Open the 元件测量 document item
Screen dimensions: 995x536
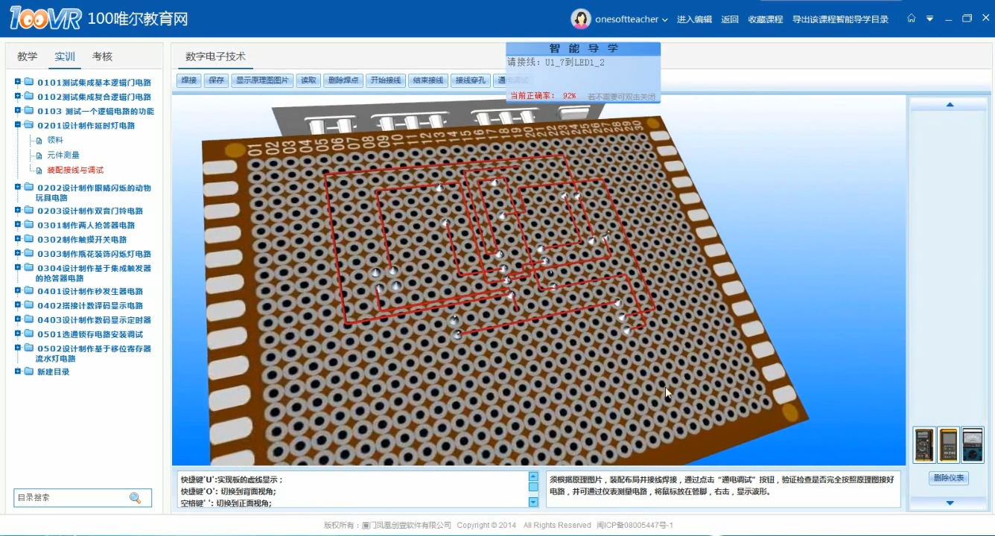tap(63, 155)
